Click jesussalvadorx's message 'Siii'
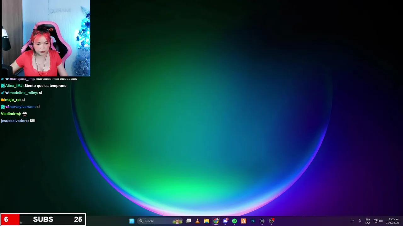 (x=32, y=121)
